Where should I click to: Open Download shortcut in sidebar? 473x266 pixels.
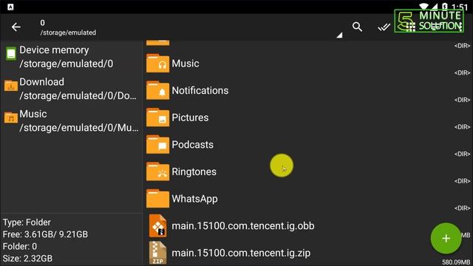(71, 89)
